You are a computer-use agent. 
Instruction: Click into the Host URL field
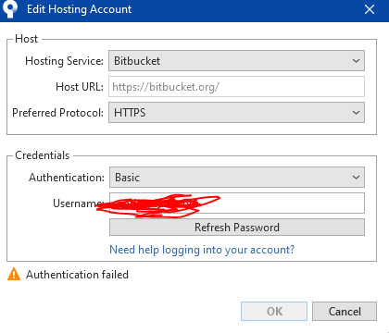point(236,87)
